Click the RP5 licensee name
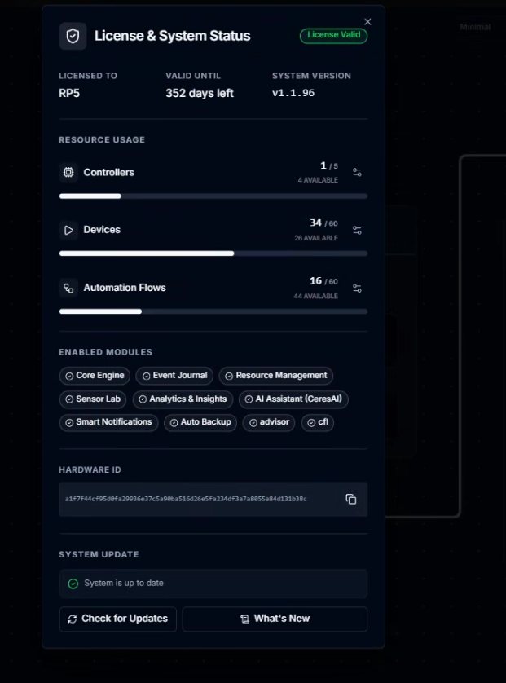Viewport: 506px width, 683px height. (x=69, y=93)
